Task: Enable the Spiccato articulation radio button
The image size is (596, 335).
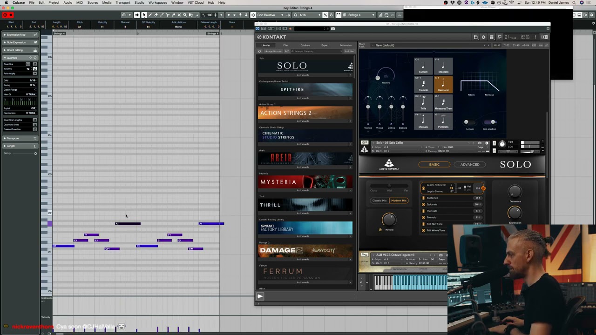Action: [423, 204]
